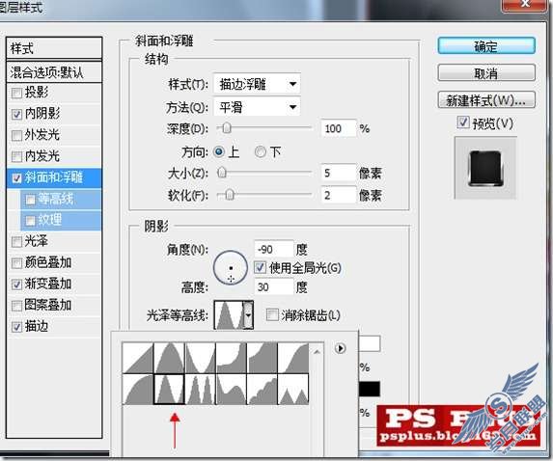Enable the 等高线 contour checkbox
Viewport: 553px width, 461px height.
pyautogui.click(x=30, y=200)
